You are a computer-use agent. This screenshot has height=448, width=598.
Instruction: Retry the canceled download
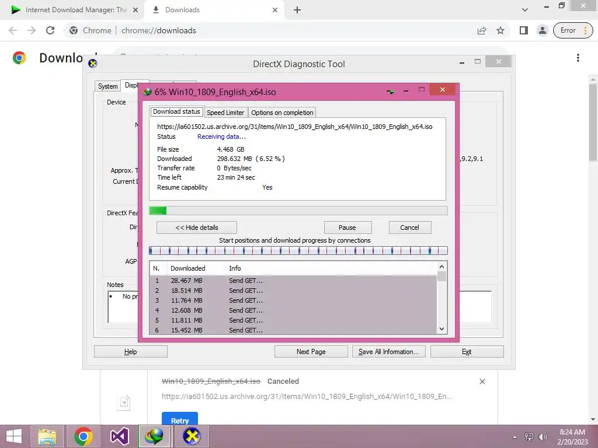180,419
